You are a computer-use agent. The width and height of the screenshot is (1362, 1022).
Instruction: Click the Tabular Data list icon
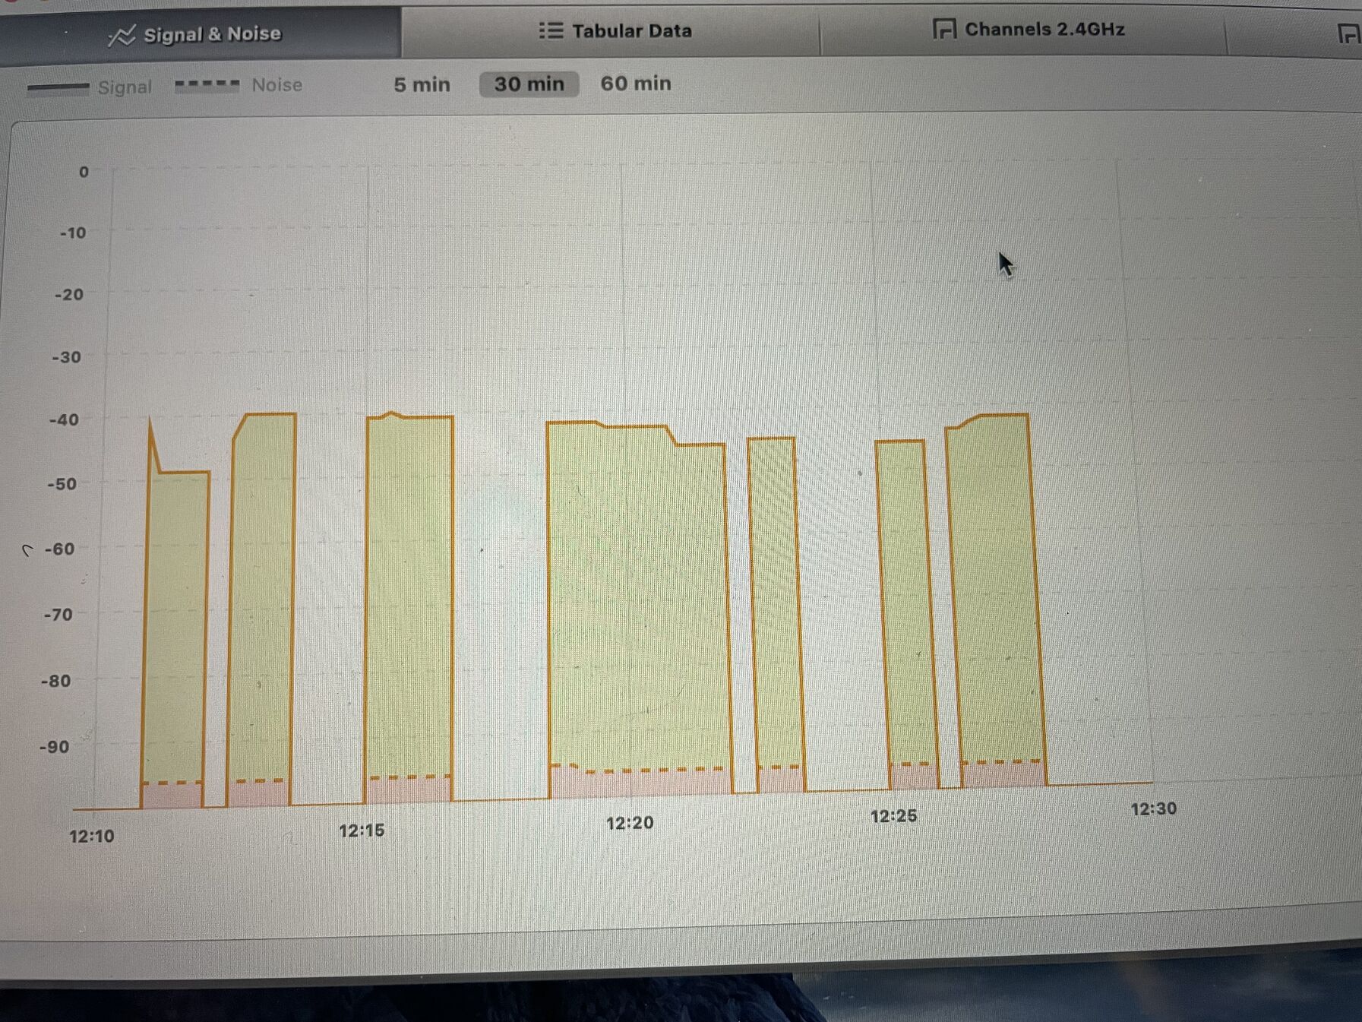pos(551,30)
